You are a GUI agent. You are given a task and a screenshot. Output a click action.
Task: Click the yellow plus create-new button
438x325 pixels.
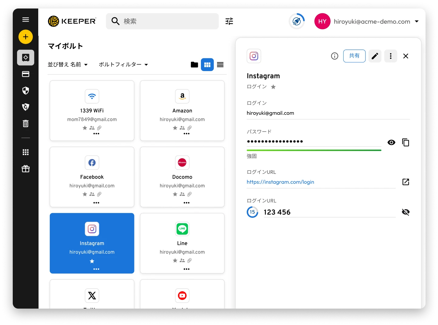coord(25,37)
